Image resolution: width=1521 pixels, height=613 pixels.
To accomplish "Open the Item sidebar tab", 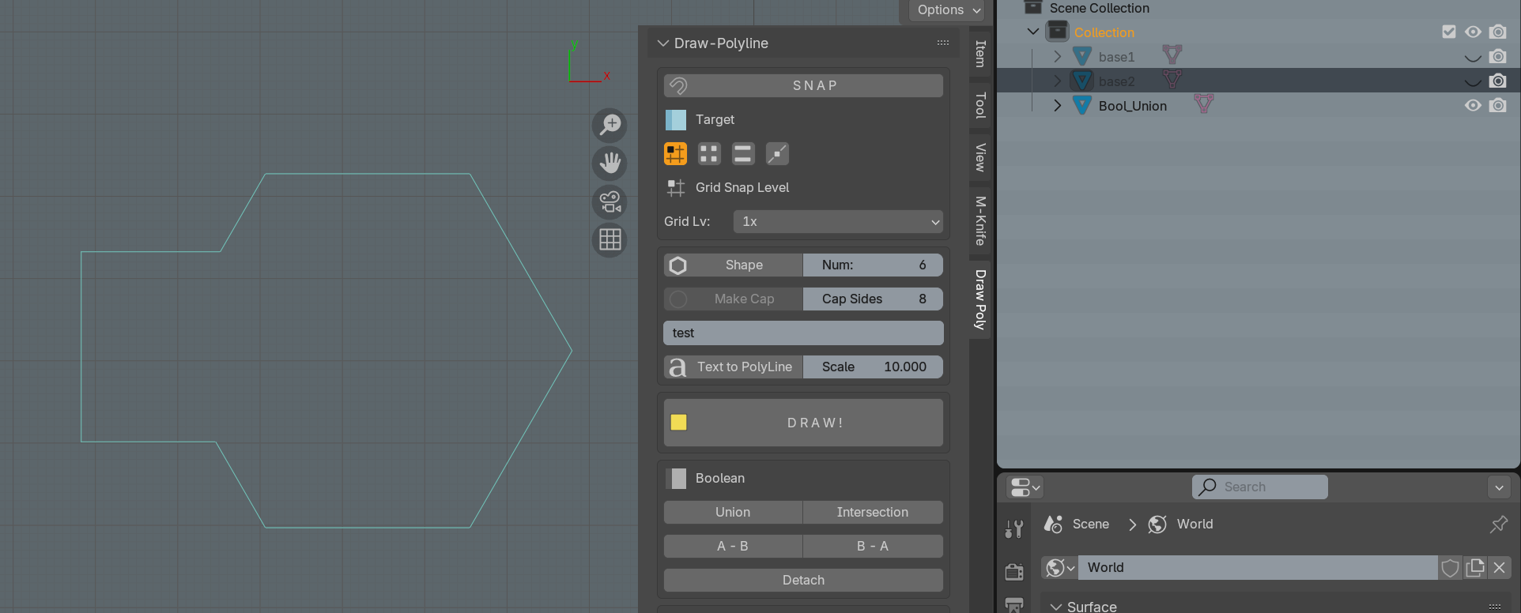I will point(980,54).
